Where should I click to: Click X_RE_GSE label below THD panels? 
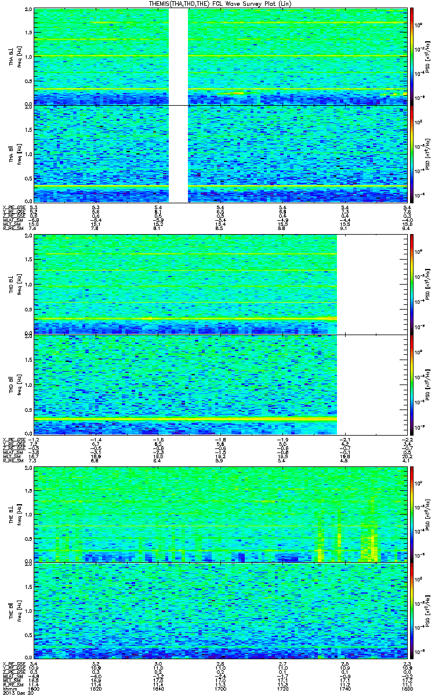pos(14,440)
